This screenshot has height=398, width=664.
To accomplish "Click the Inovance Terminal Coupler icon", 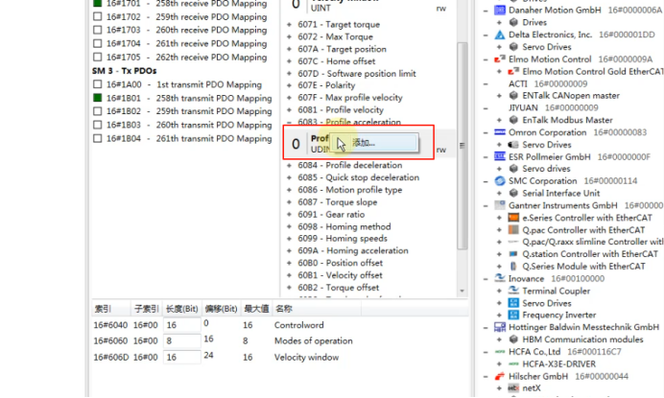I will coord(513,291).
